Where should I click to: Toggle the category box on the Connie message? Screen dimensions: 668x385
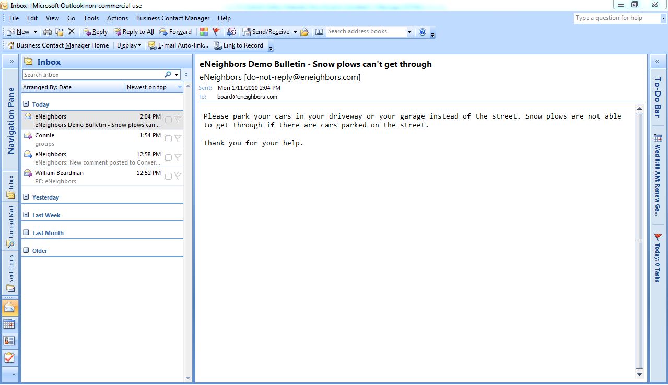tap(168, 139)
